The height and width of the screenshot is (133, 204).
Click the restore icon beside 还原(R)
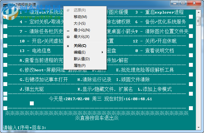(x=68, y=10)
